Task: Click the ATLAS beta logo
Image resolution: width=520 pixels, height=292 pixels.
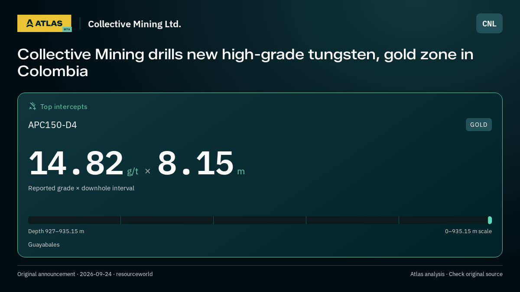Action: 44,23
